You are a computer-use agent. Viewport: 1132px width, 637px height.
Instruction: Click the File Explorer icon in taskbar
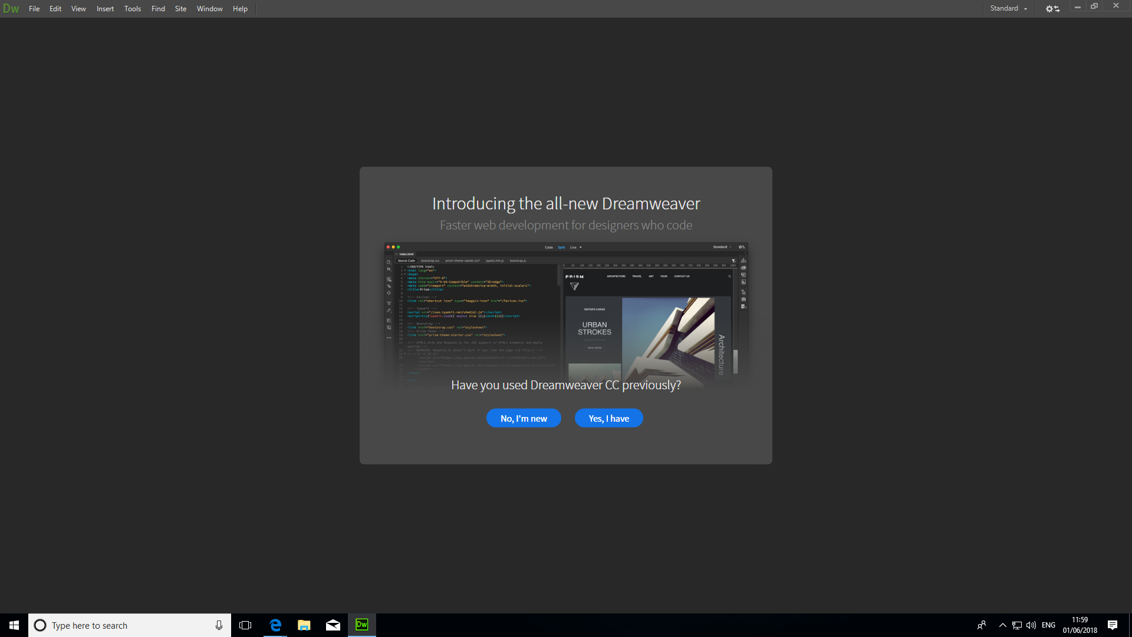(304, 625)
